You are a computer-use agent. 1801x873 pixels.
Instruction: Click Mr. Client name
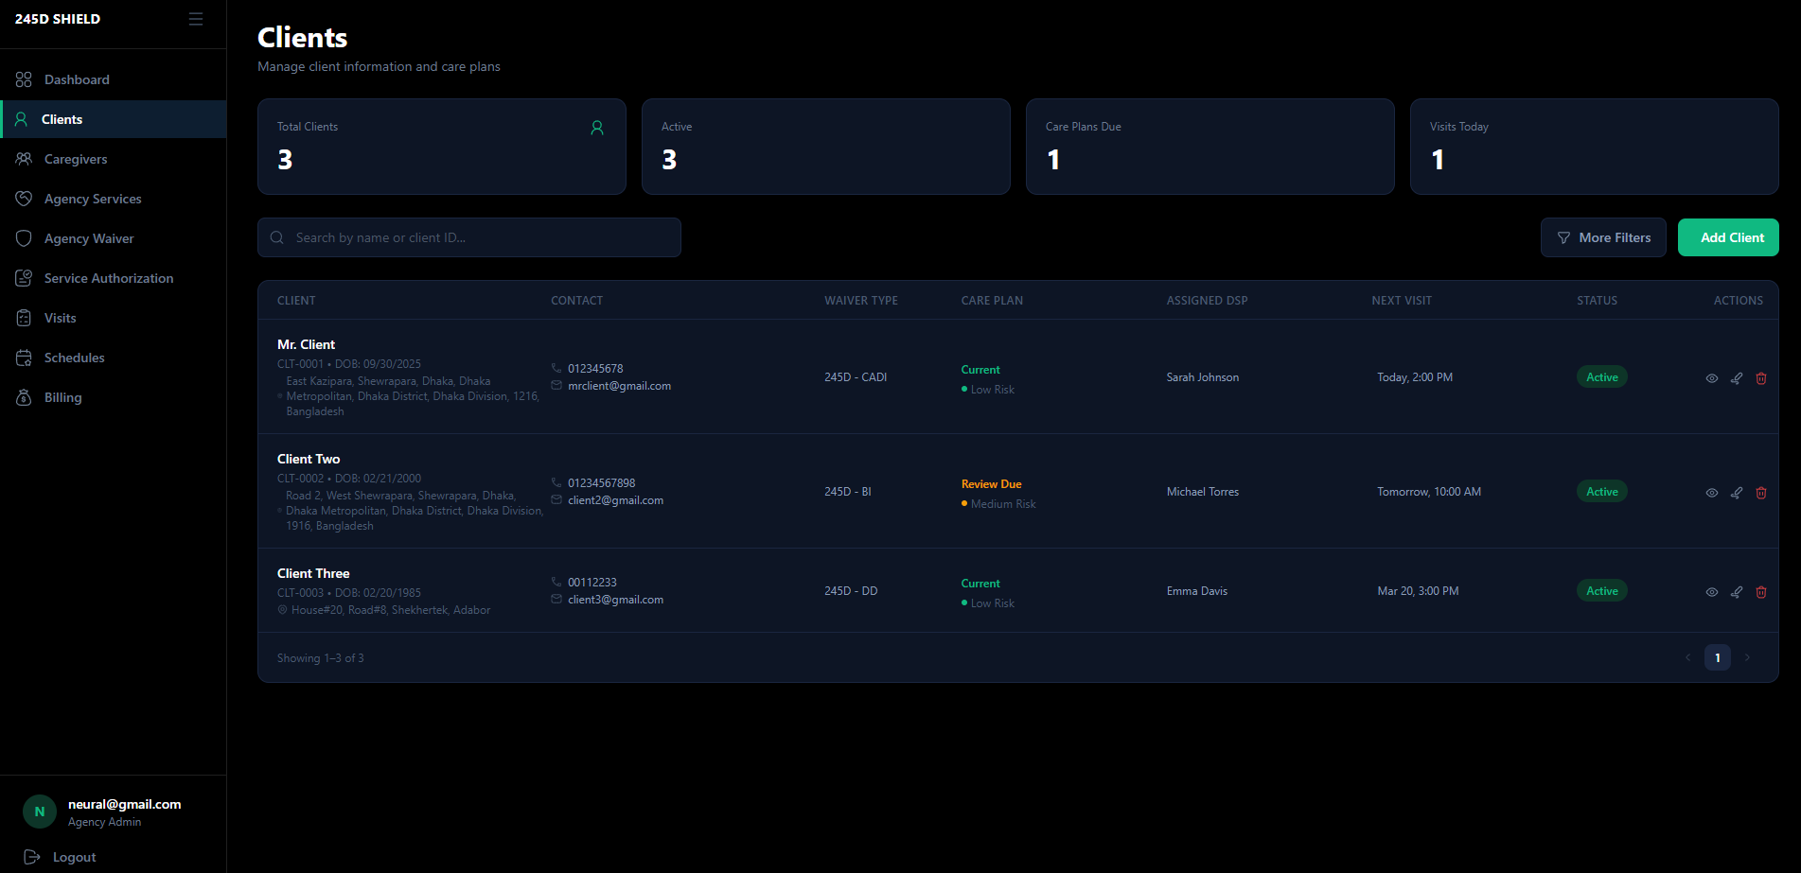coord(306,344)
